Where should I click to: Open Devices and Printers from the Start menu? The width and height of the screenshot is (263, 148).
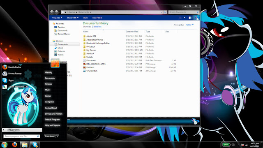53,114
